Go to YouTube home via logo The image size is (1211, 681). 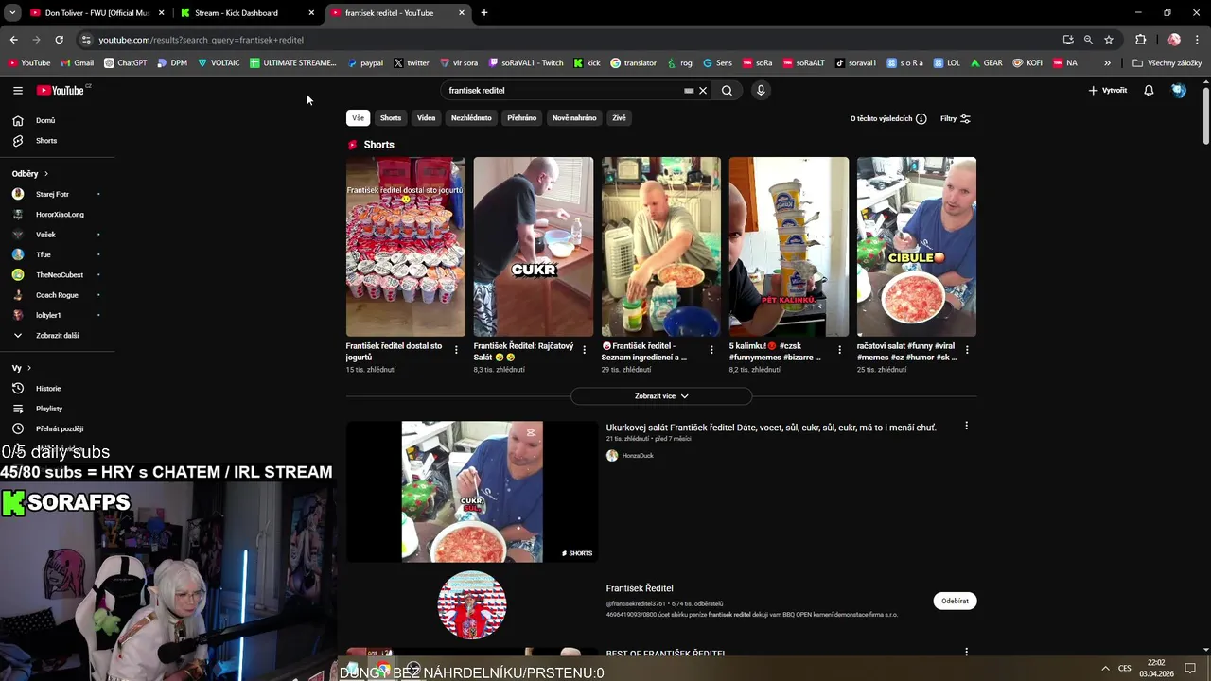click(x=61, y=91)
